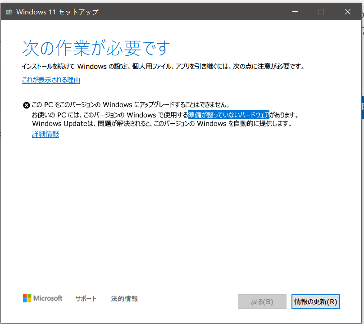Image resolution: width=364 pixels, height=324 pixels.
Task: Click the Microsoft logo
Action: [42, 298]
